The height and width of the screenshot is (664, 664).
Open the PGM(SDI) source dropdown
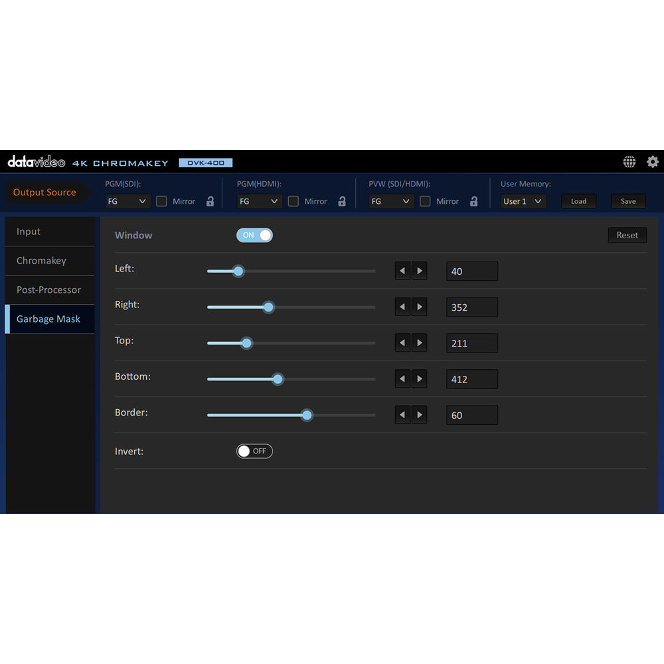127,201
